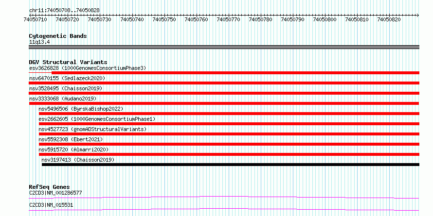Viewport: 433px width, 216px height.
Task: Open variant nsv5592308 (Ebert2021) label
Action: click(71, 139)
